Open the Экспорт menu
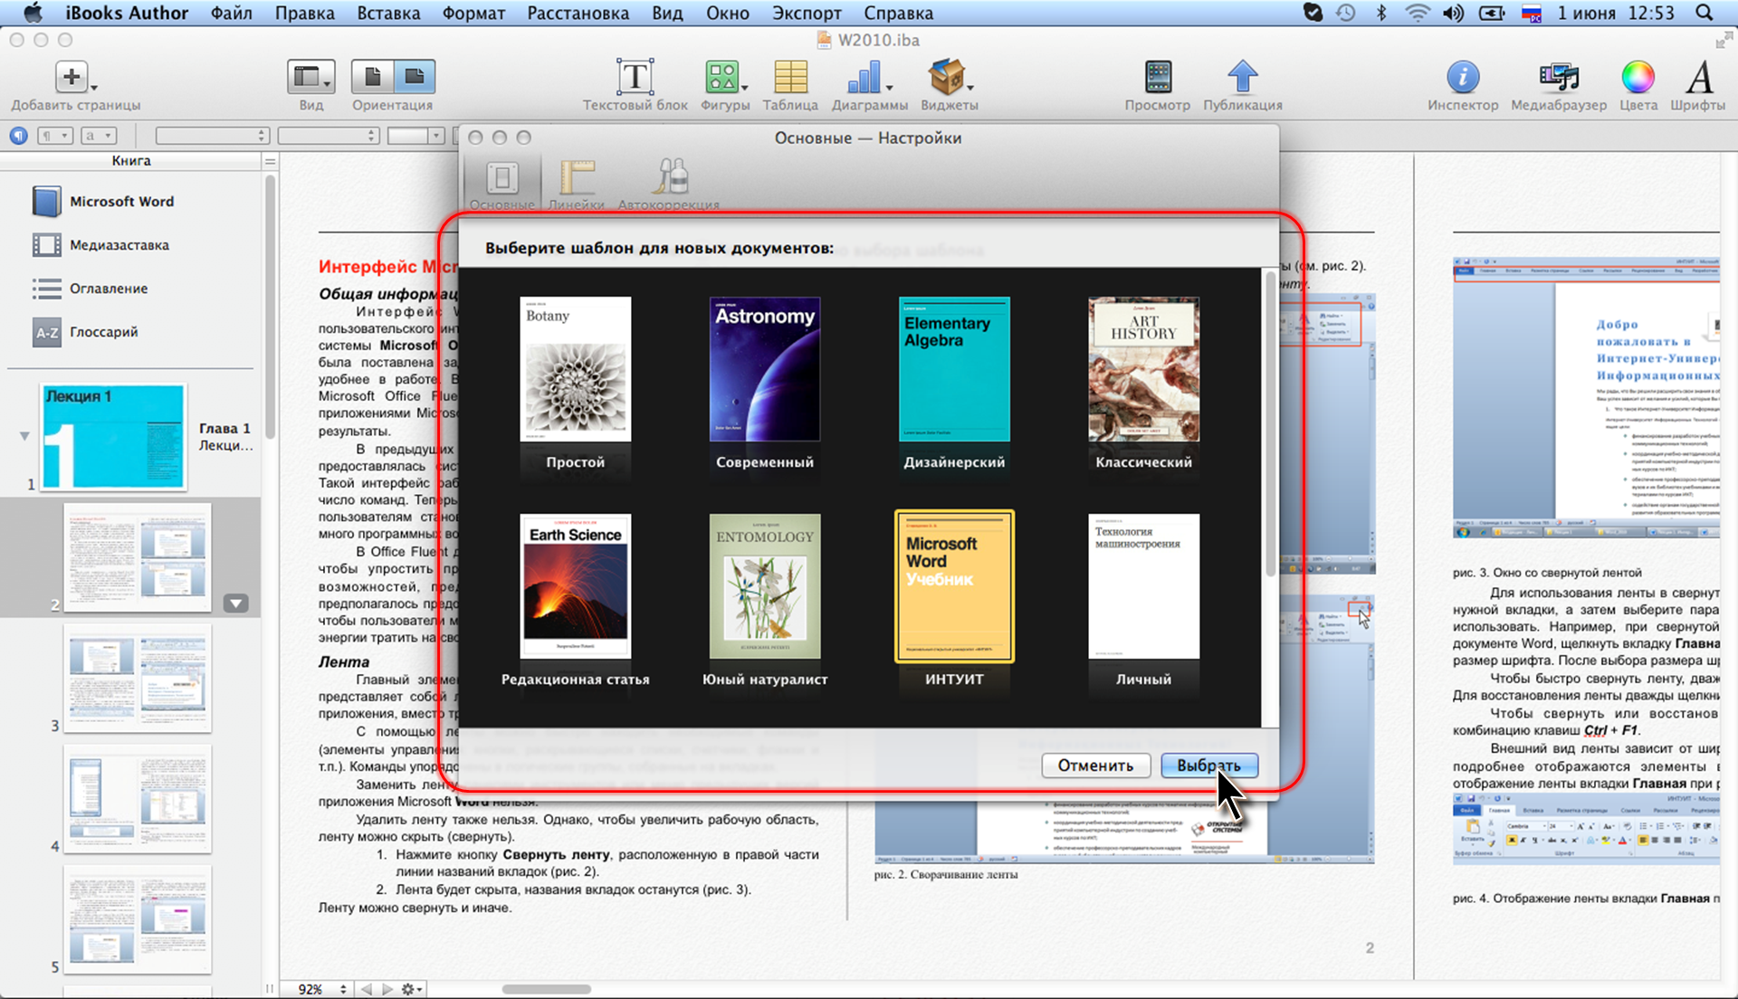1738x999 pixels. pos(807,13)
